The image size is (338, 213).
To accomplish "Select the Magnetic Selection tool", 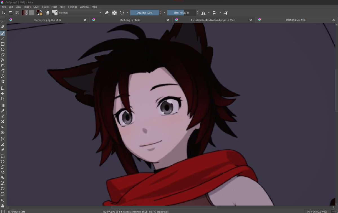I will (x=3, y=194).
